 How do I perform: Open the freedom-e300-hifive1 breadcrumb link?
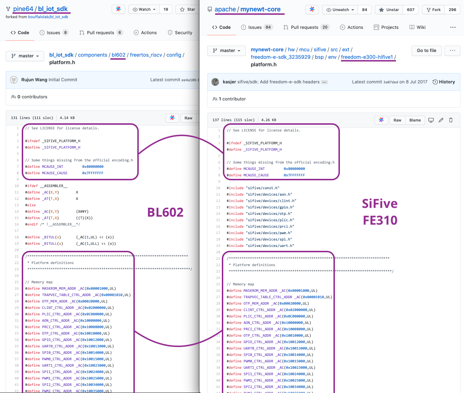coord(367,57)
